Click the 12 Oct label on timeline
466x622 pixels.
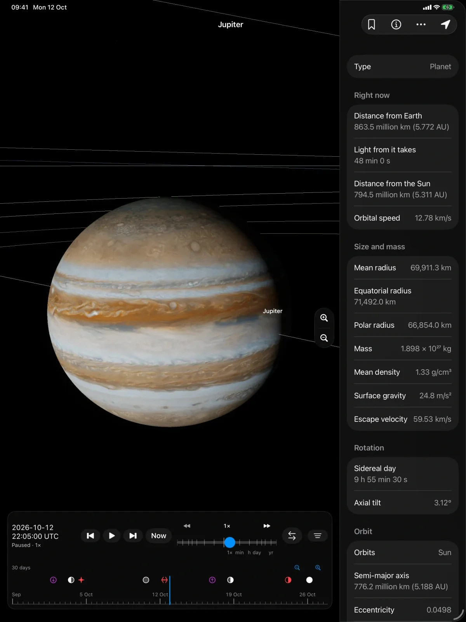(x=160, y=594)
